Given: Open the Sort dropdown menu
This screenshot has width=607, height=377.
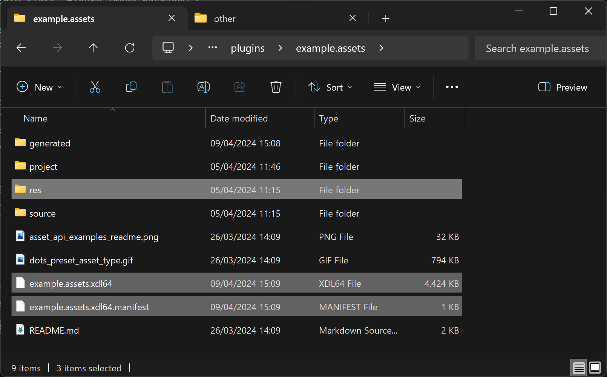Looking at the screenshot, I should pyautogui.click(x=330, y=87).
